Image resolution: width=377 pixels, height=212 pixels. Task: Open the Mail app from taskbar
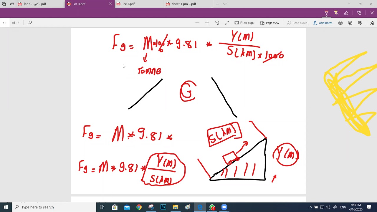(127, 207)
